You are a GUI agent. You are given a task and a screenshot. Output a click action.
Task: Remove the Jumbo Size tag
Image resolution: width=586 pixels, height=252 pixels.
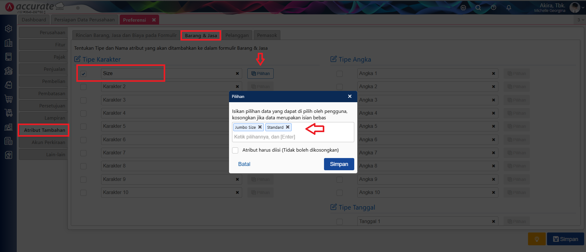(260, 127)
